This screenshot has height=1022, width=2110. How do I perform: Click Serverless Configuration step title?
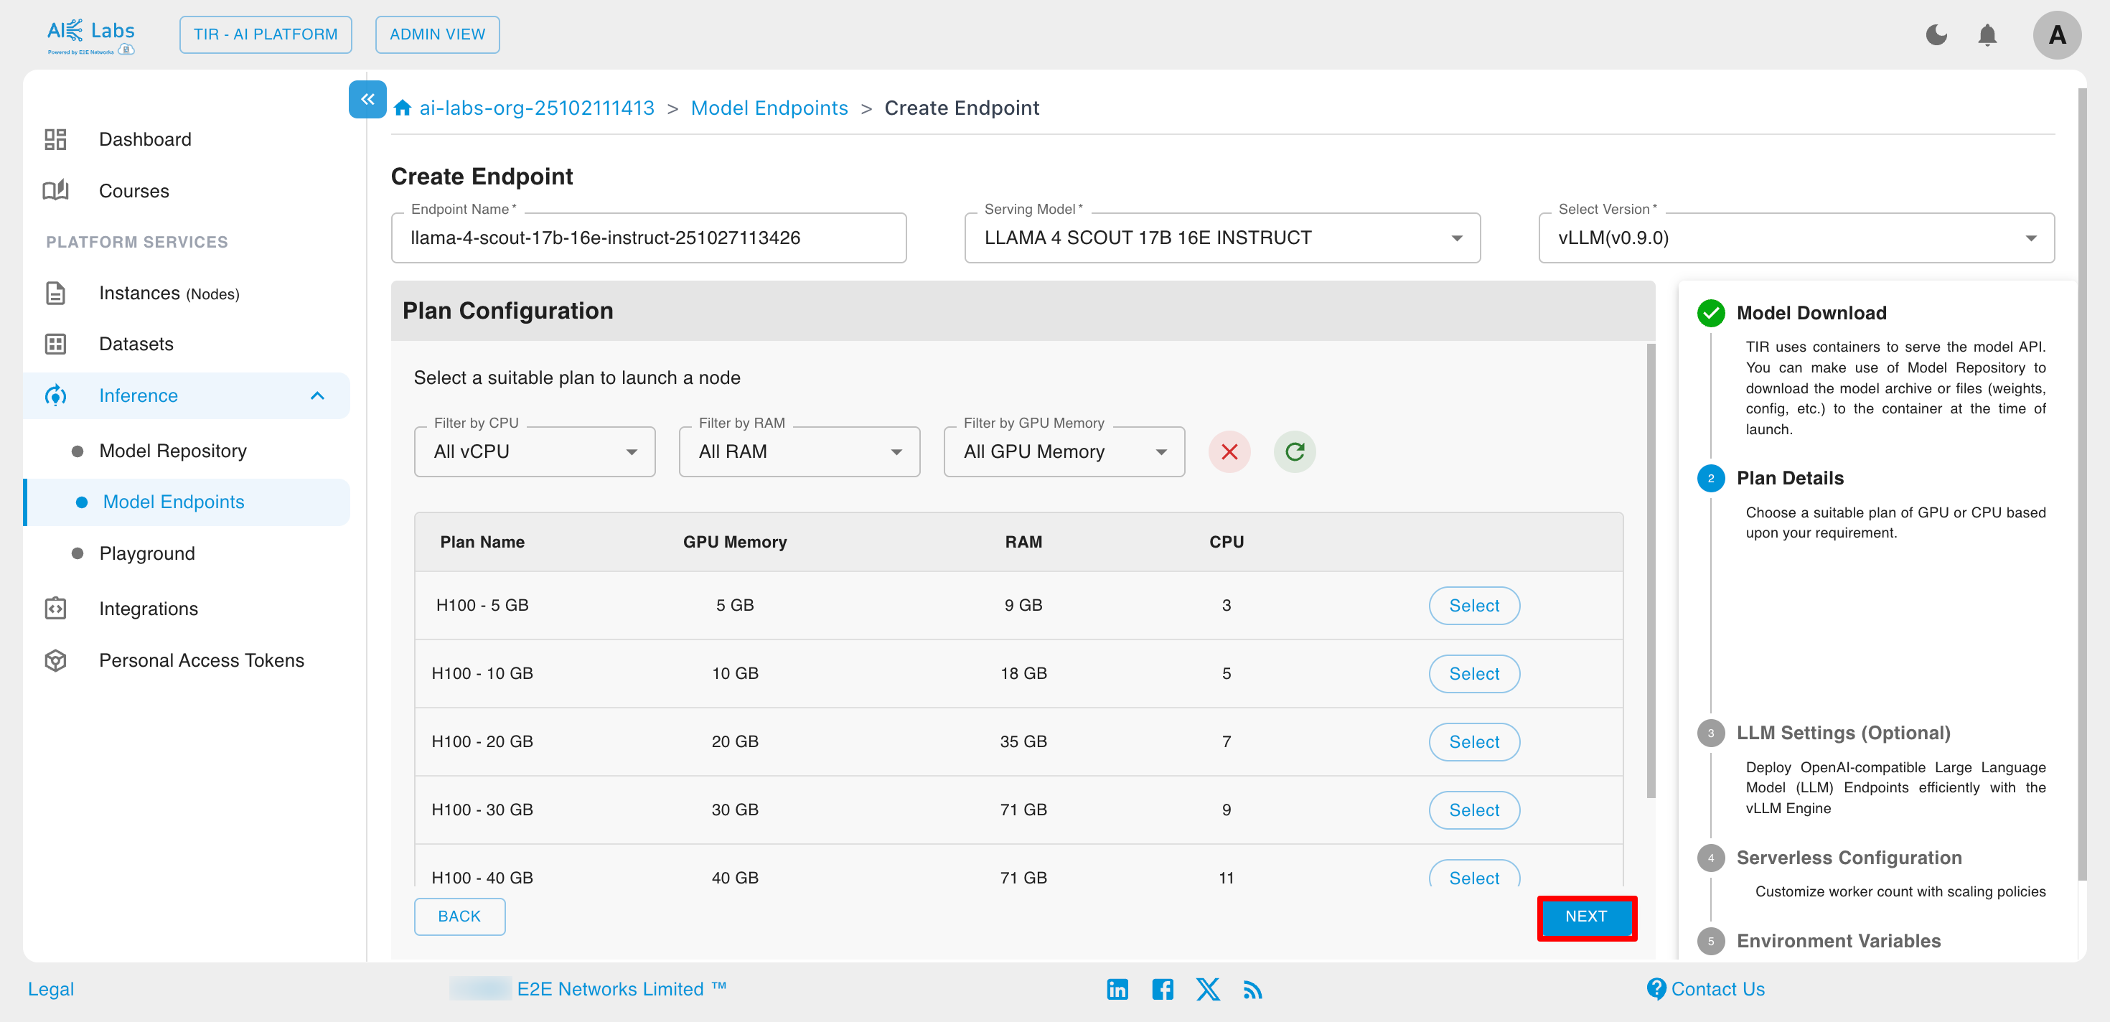[x=1849, y=858]
